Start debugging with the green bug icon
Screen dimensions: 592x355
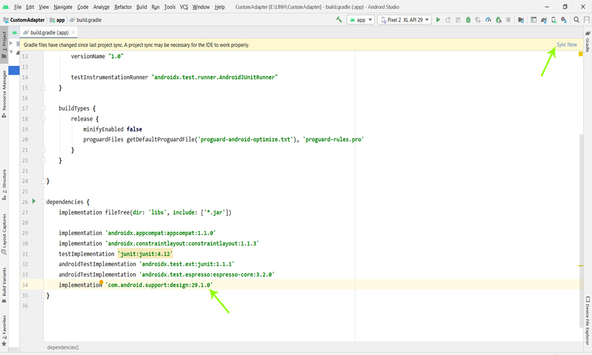[468, 20]
